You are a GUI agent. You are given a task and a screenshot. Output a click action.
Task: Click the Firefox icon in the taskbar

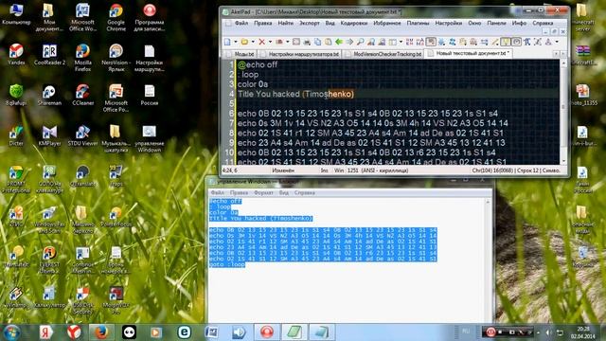[101, 332]
